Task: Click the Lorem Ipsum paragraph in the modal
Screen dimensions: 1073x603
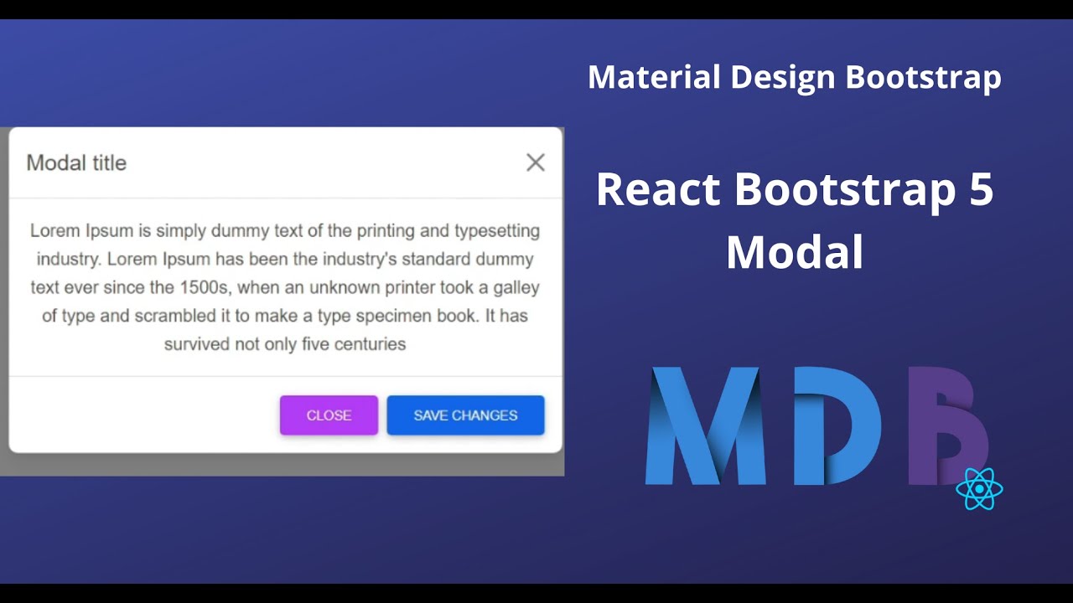Action: (x=285, y=287)
